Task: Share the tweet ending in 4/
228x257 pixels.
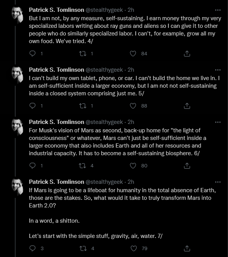Action: pos(187,53)
